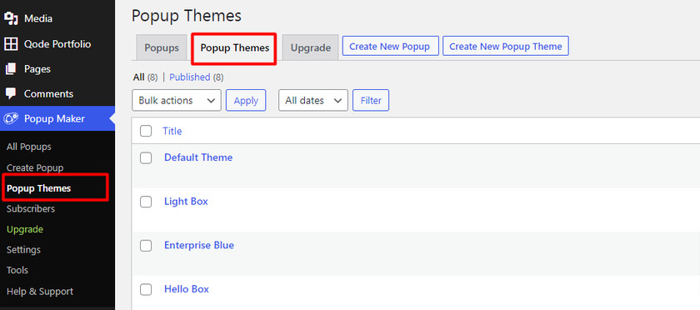Click Create New Popup Theme button
700x310 pixels.
point(506,46)
